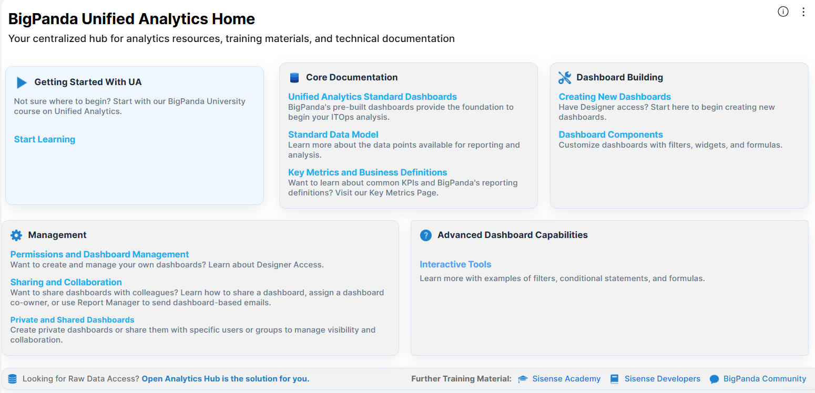Screen dimensions: 815x393
Task: Open the Start Learning link
Action: pyautogui.click(x=44, y=139)
